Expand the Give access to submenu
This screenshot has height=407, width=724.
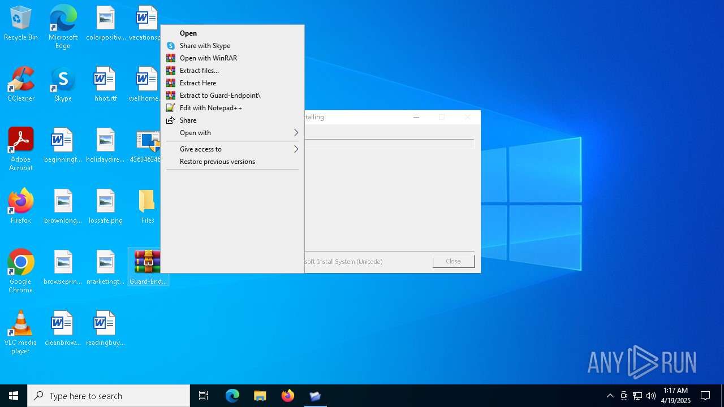[x=232, y=149]
